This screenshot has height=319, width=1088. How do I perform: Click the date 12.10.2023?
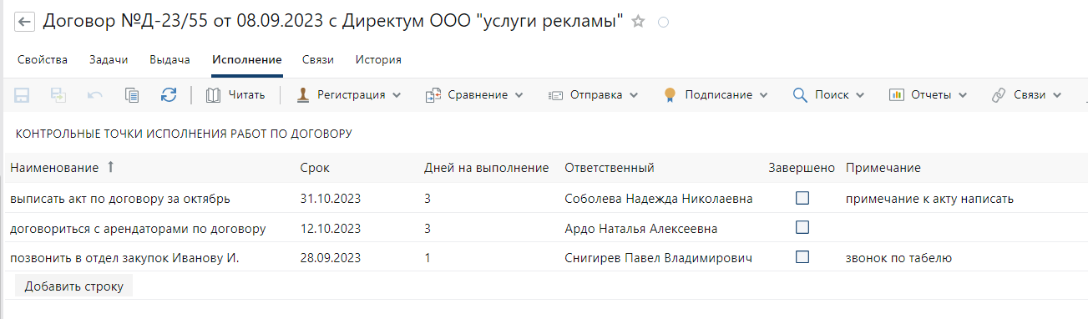[x=330, y=228]
